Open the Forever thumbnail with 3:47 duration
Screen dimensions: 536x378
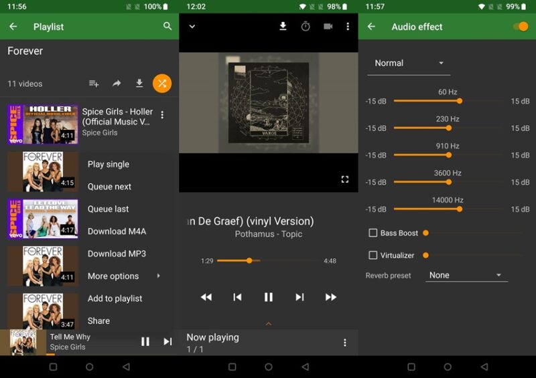point(43,310)
